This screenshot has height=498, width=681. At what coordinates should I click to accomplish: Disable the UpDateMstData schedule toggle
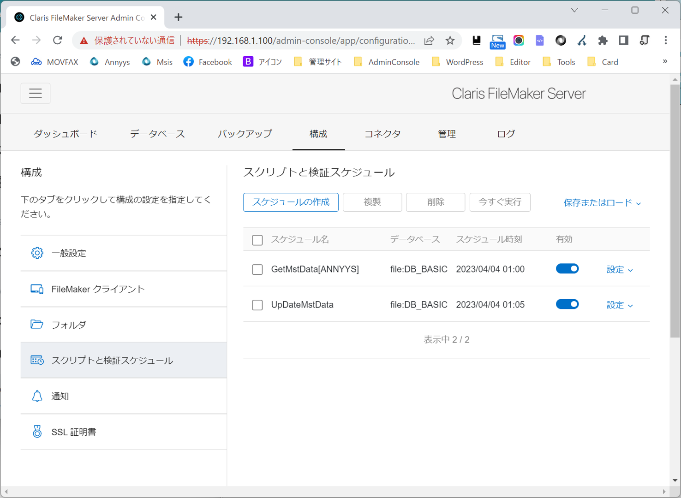(x=567, y=304)
